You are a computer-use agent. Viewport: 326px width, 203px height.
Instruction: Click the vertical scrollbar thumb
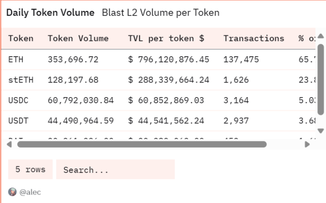(321, 79)
